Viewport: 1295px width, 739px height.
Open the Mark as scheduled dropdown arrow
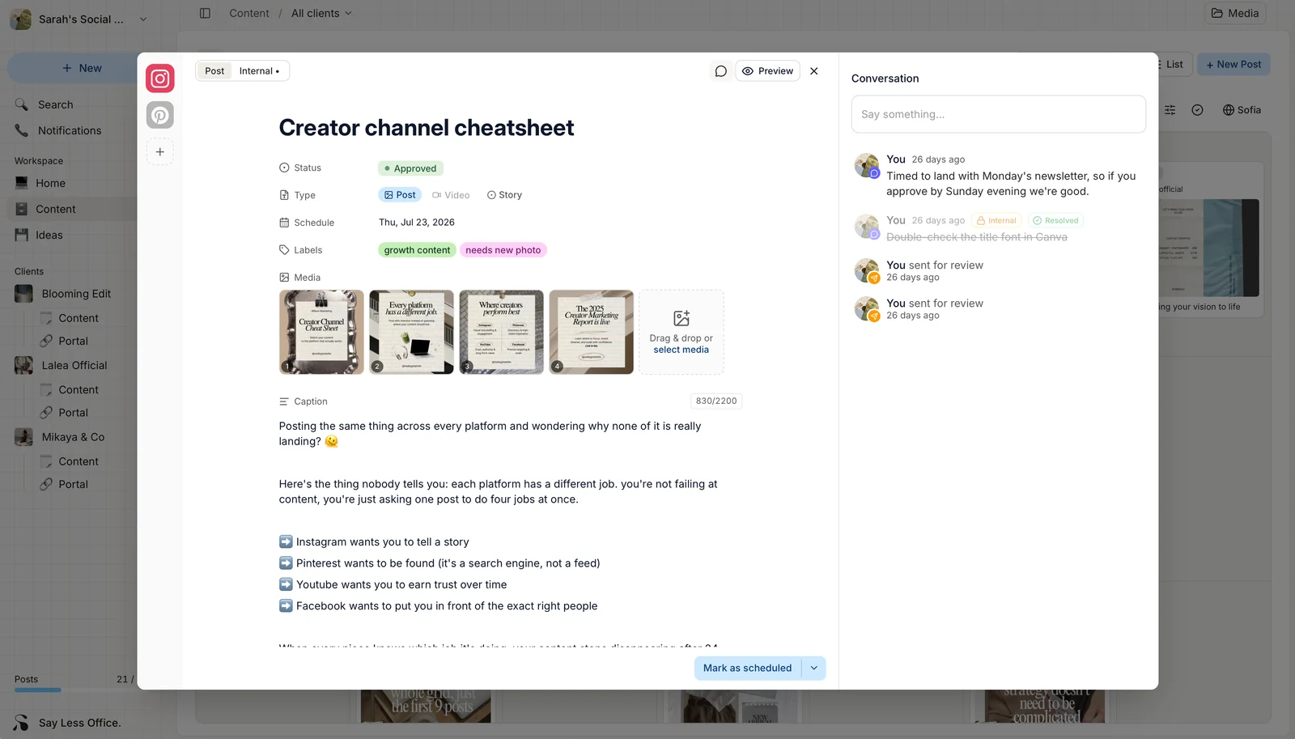pos(813,669)
